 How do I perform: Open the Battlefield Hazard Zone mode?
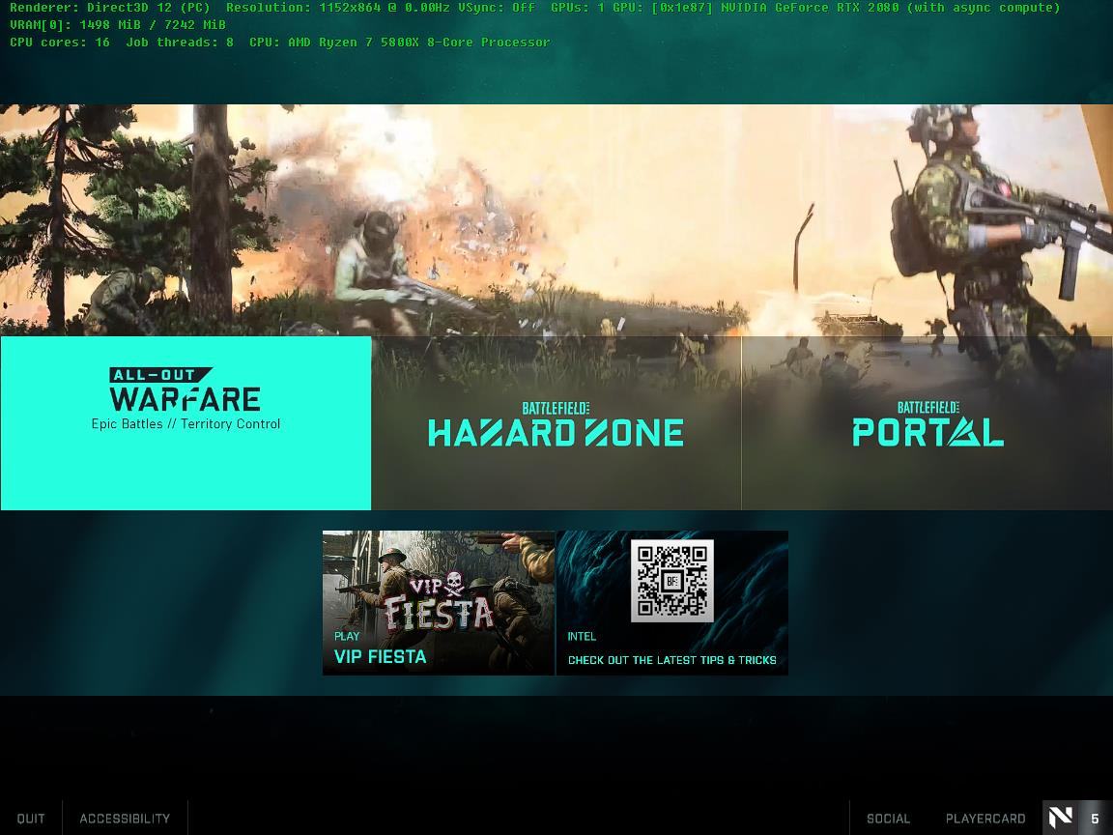[x=556, y=423]
